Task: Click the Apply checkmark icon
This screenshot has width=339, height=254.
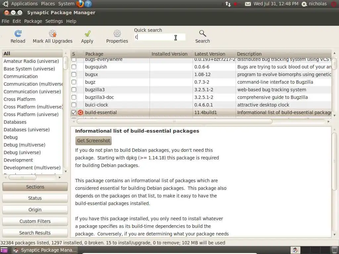Action: (x=87, y=33)
